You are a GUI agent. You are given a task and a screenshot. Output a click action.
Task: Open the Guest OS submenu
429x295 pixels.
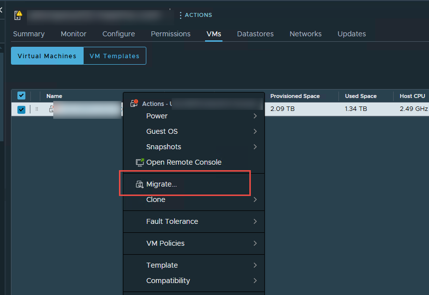(162, 131)
